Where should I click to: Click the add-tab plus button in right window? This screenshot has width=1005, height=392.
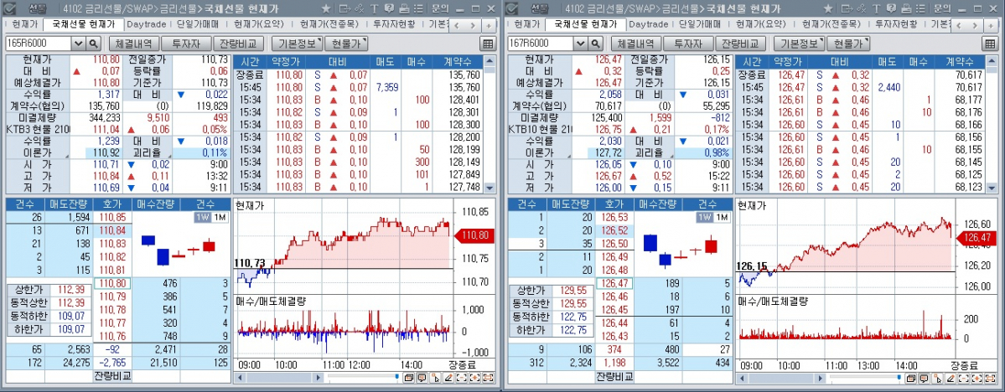[990, 26]
